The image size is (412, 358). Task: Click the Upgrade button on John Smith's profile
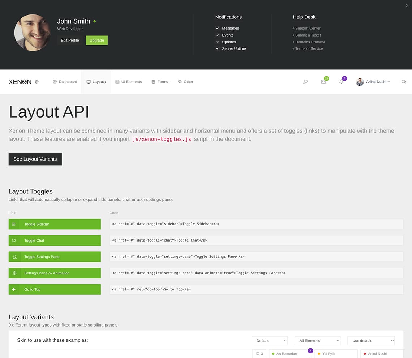96,40
